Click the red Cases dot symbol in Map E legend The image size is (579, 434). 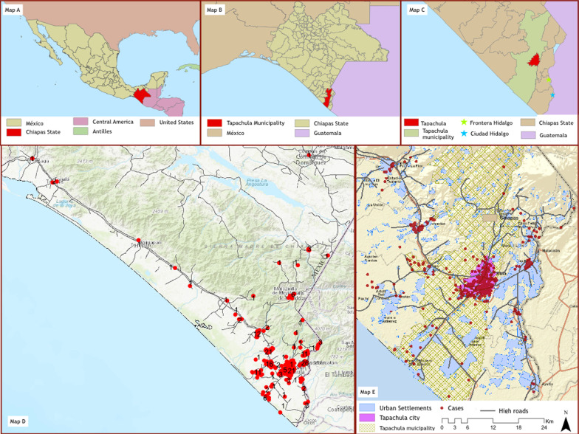point(442,407)
